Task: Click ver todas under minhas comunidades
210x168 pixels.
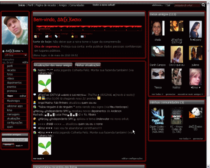Action: [185, 139]
